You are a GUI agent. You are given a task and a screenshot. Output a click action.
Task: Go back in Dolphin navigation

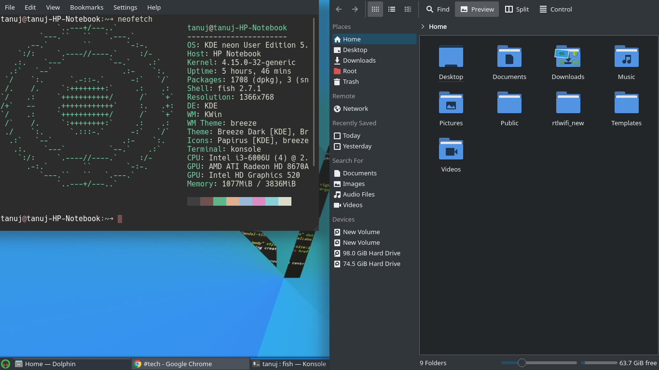click(339, 9)
